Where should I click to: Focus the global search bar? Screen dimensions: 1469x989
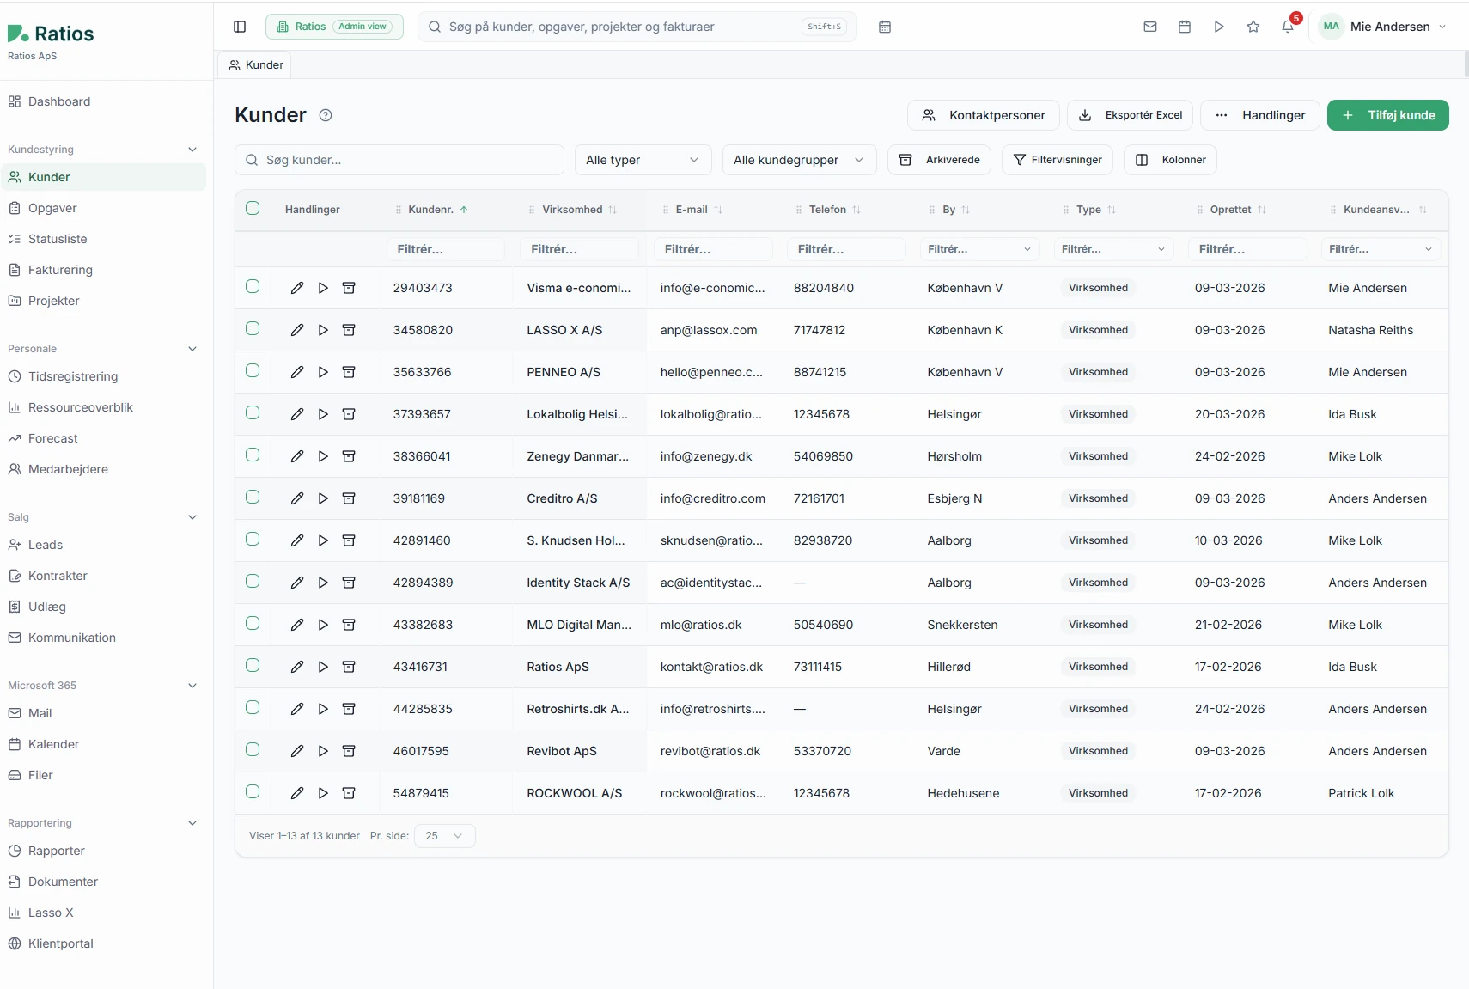click(637, 27)
